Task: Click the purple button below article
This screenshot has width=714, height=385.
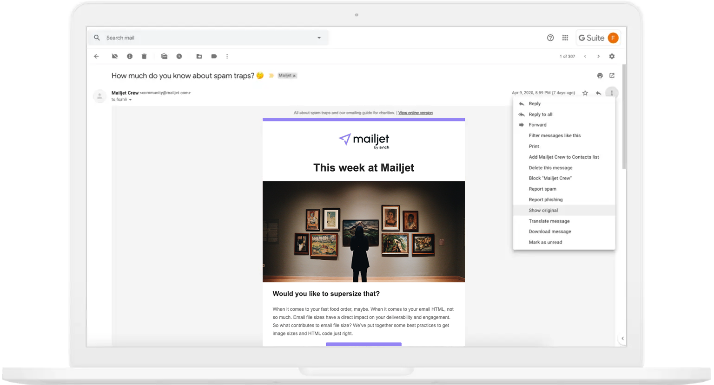Action: (364, 345)
